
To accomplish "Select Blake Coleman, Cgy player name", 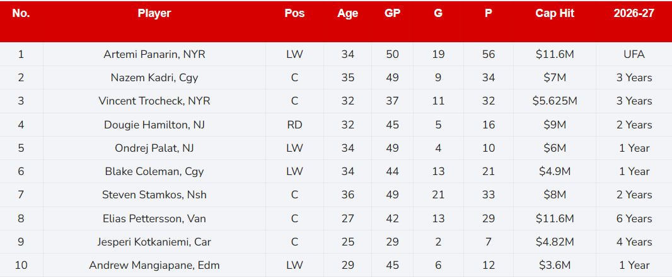I will click(x=154, y=171).
